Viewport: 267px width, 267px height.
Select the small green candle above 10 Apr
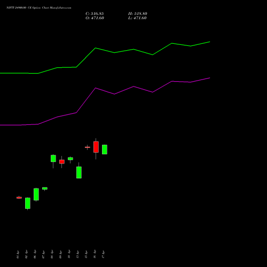[x=70, y=159]
